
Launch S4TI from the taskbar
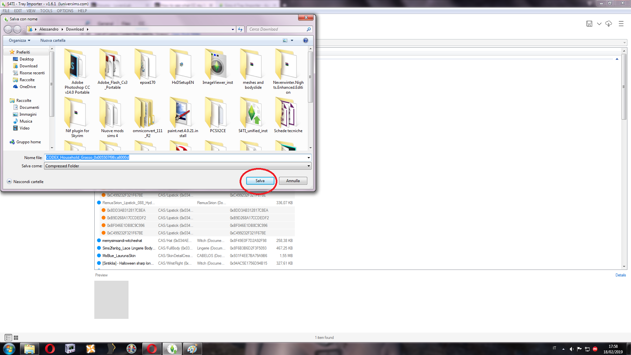coord(172,348)
